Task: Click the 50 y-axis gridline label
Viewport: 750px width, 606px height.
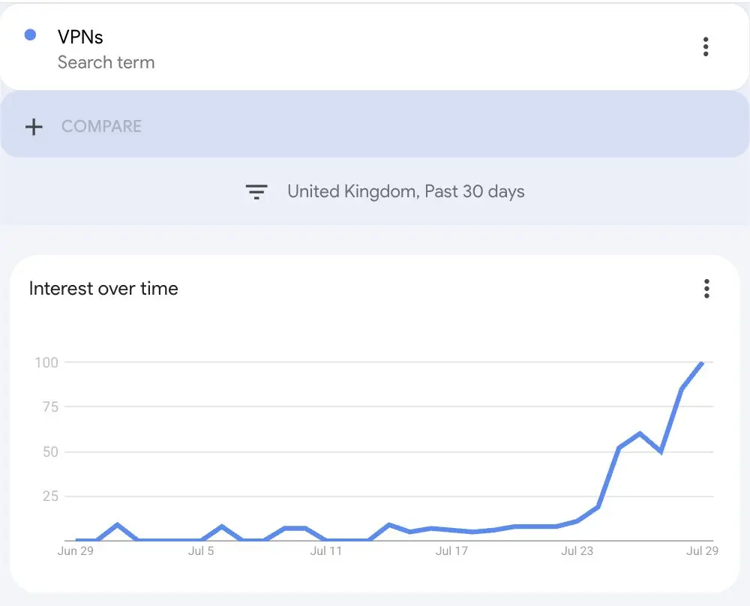Action: pos(50,452)
